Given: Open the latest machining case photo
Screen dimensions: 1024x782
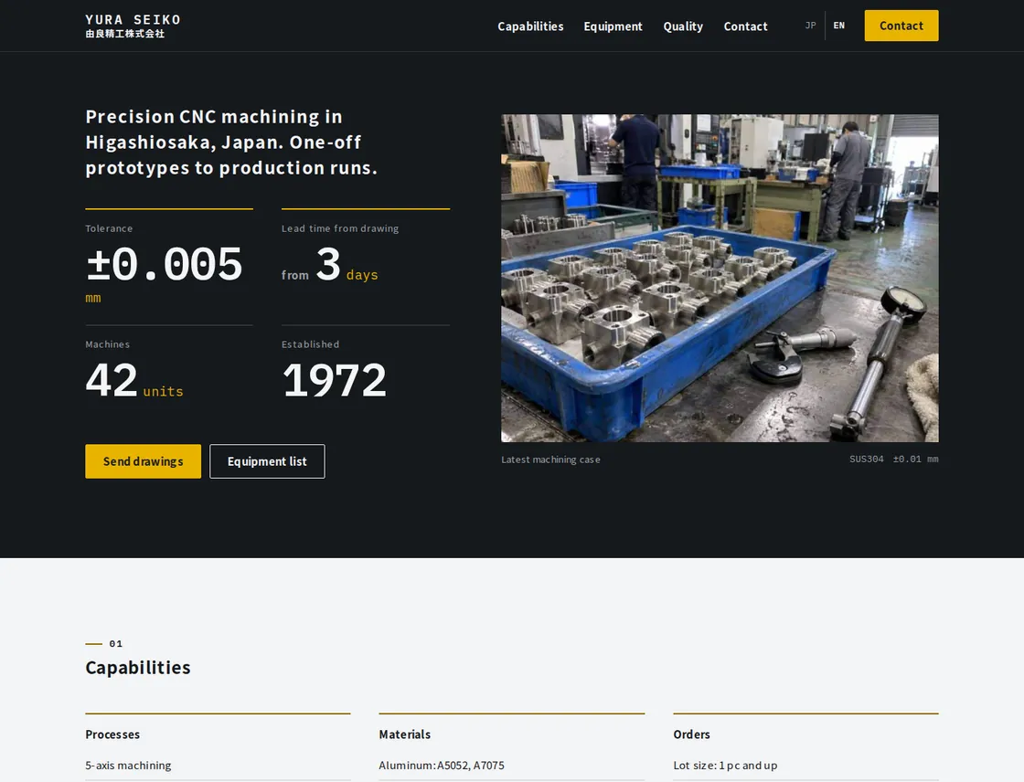Looking at the screenshot, I should (720, 278).
